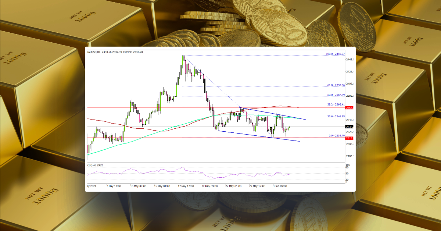The width and height of the screenshot is (441, 231).
Task: Select the XAUUSD,H4 chart title label
Action: point(95,52)
